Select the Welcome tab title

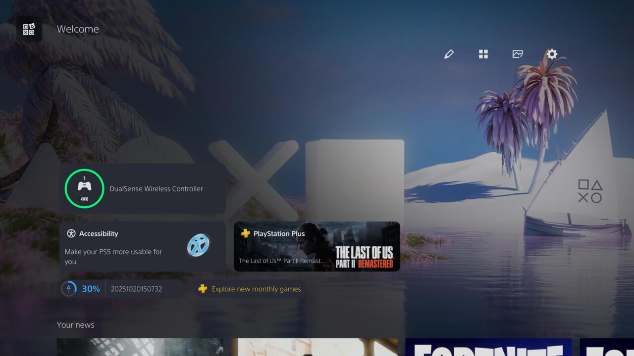pyautogui.click(x=78, y=29)
